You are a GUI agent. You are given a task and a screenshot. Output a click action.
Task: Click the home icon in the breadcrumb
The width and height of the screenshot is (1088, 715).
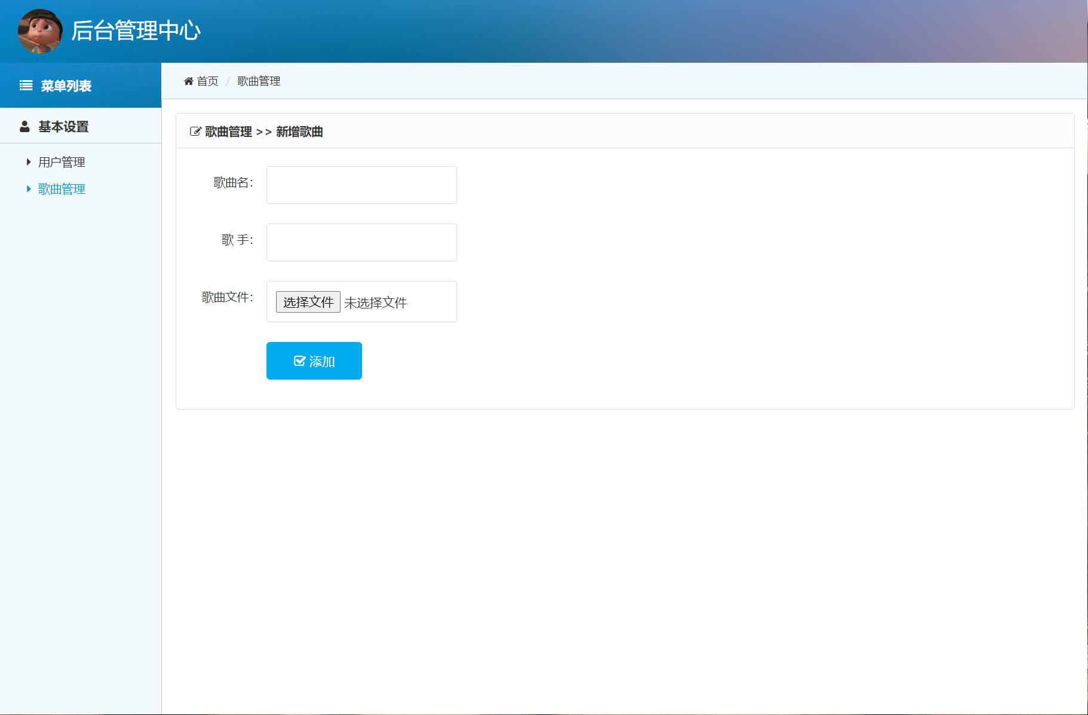click(188, 81)
